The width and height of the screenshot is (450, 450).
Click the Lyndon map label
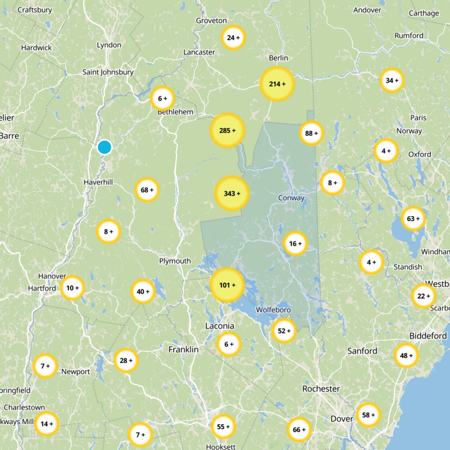click(109, 46)
